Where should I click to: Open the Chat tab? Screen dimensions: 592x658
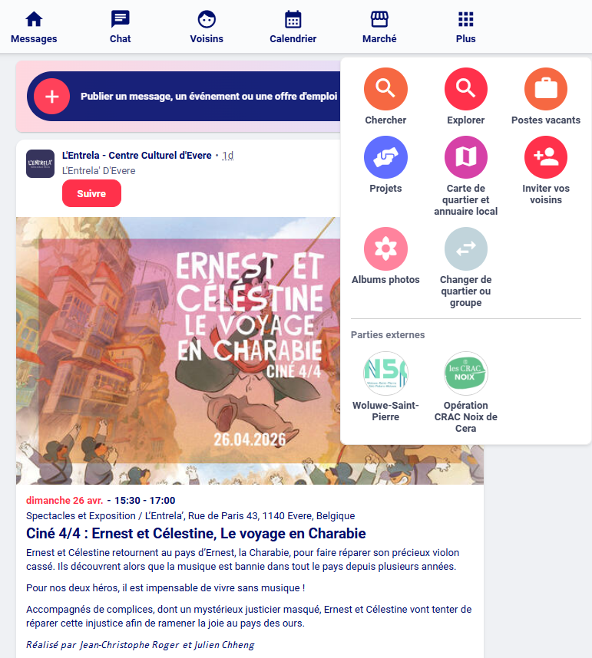click(x=120, y=27)
